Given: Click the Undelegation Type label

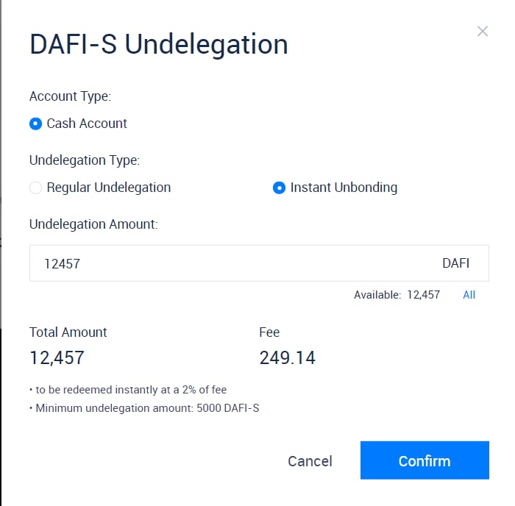Looking at the screenshot, I should [x=85, y=160].
